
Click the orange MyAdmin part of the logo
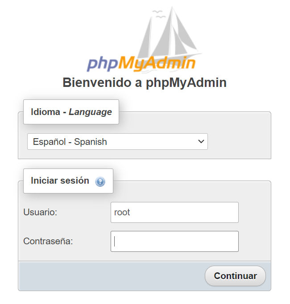(157, 62)
